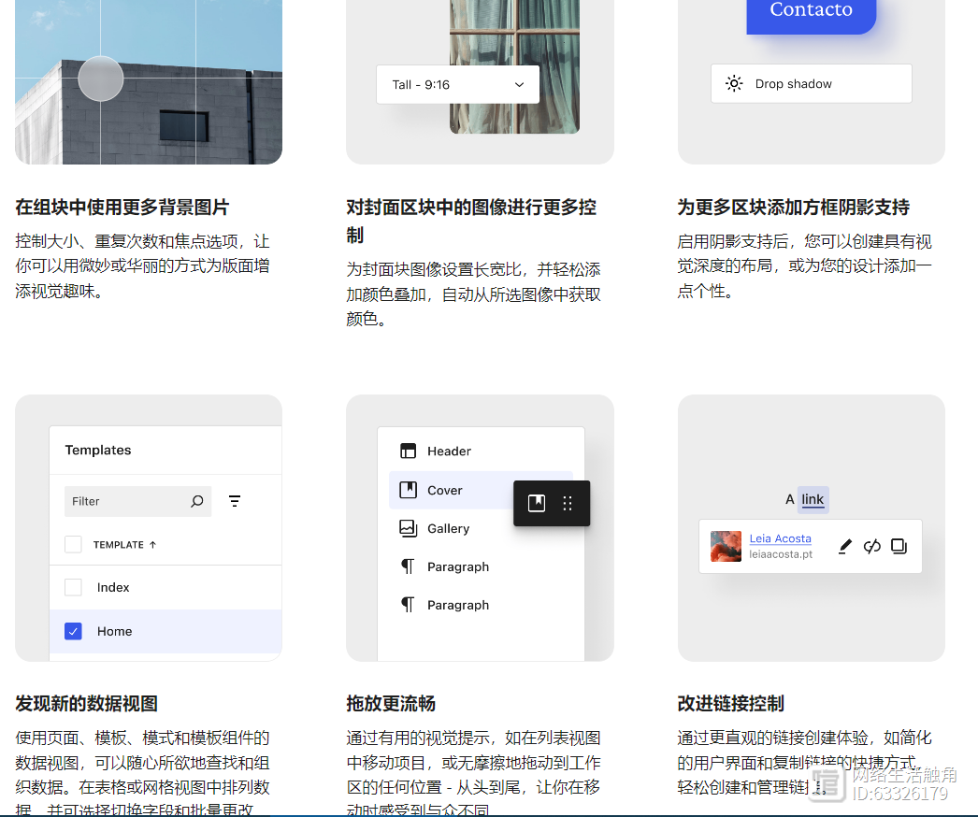Viewport: 978px width, 817px height.
Task: Click the blue Contacto button
Action: click(811, 12)
